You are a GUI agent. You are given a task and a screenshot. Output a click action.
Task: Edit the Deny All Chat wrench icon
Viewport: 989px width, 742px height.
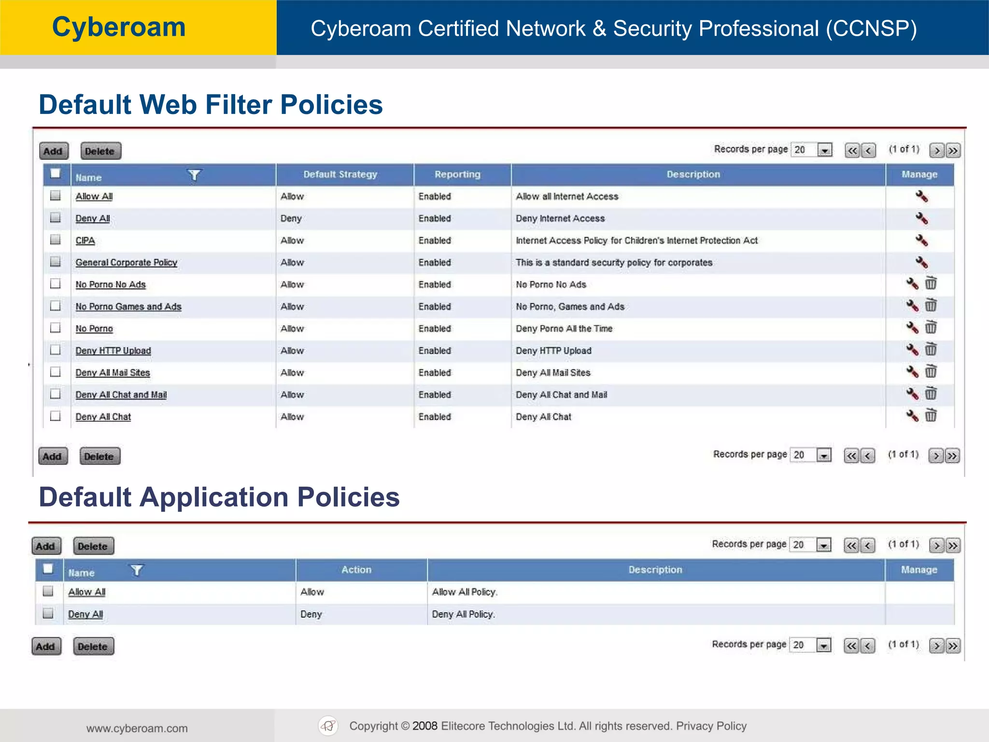tap(912, 416)
